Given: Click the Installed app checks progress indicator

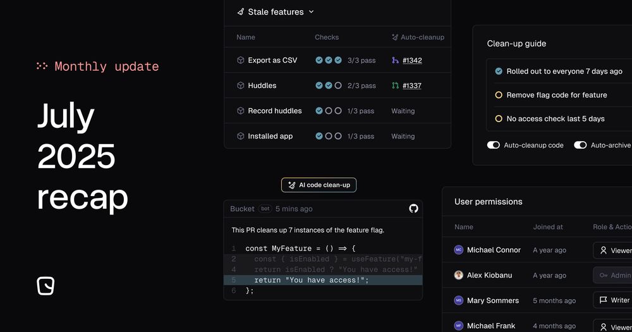Looking at the screenshot, I should pyautogui.click(x=329, y=136).
